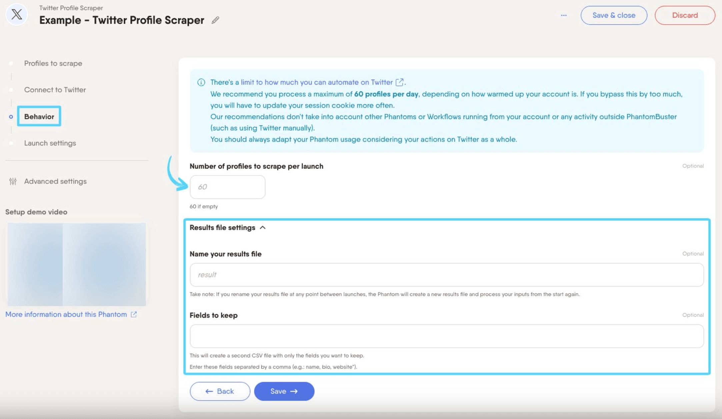Click the 'Setup demo video' heading
The image size is (722, 419).
coord(36,212)
